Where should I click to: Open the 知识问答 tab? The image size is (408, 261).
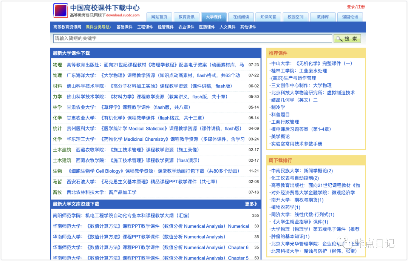[268, 17]
